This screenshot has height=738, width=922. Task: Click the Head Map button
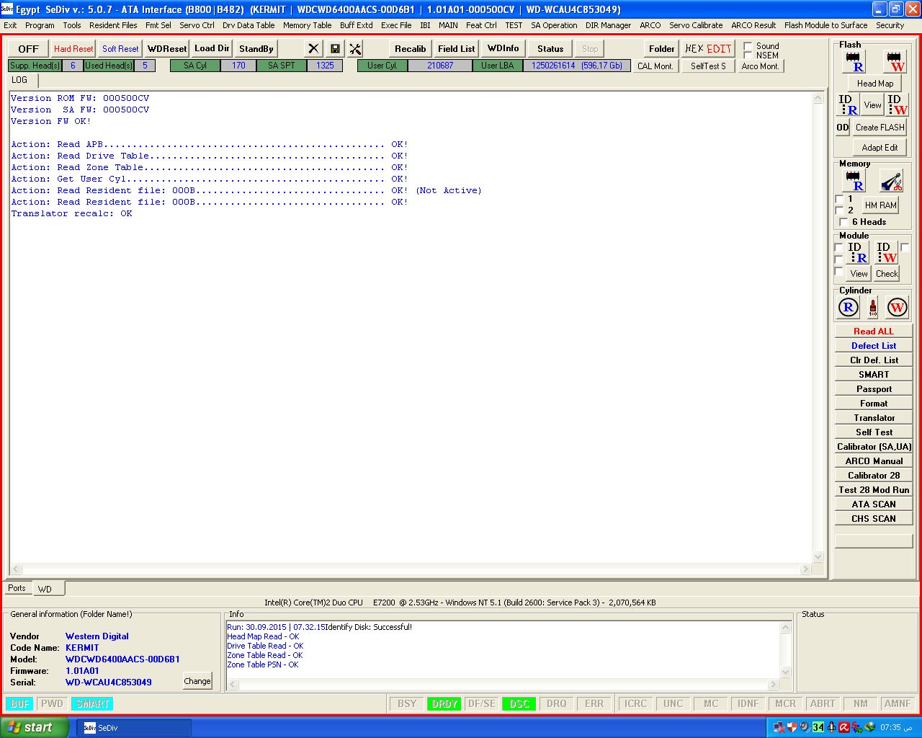point(875,84)
